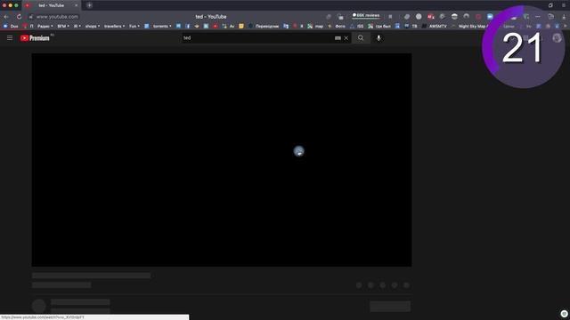Image resolution: width=570 pixels, height=320 pixels.
Task: Select the 'ted - YouTube' browser tab
Action: [51, 5]
